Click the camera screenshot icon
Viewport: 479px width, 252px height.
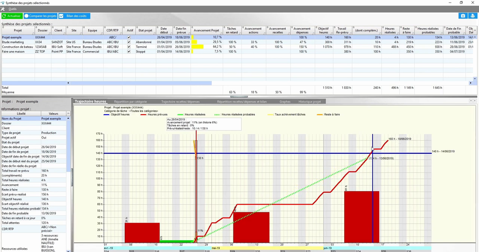tap(463, 16)
